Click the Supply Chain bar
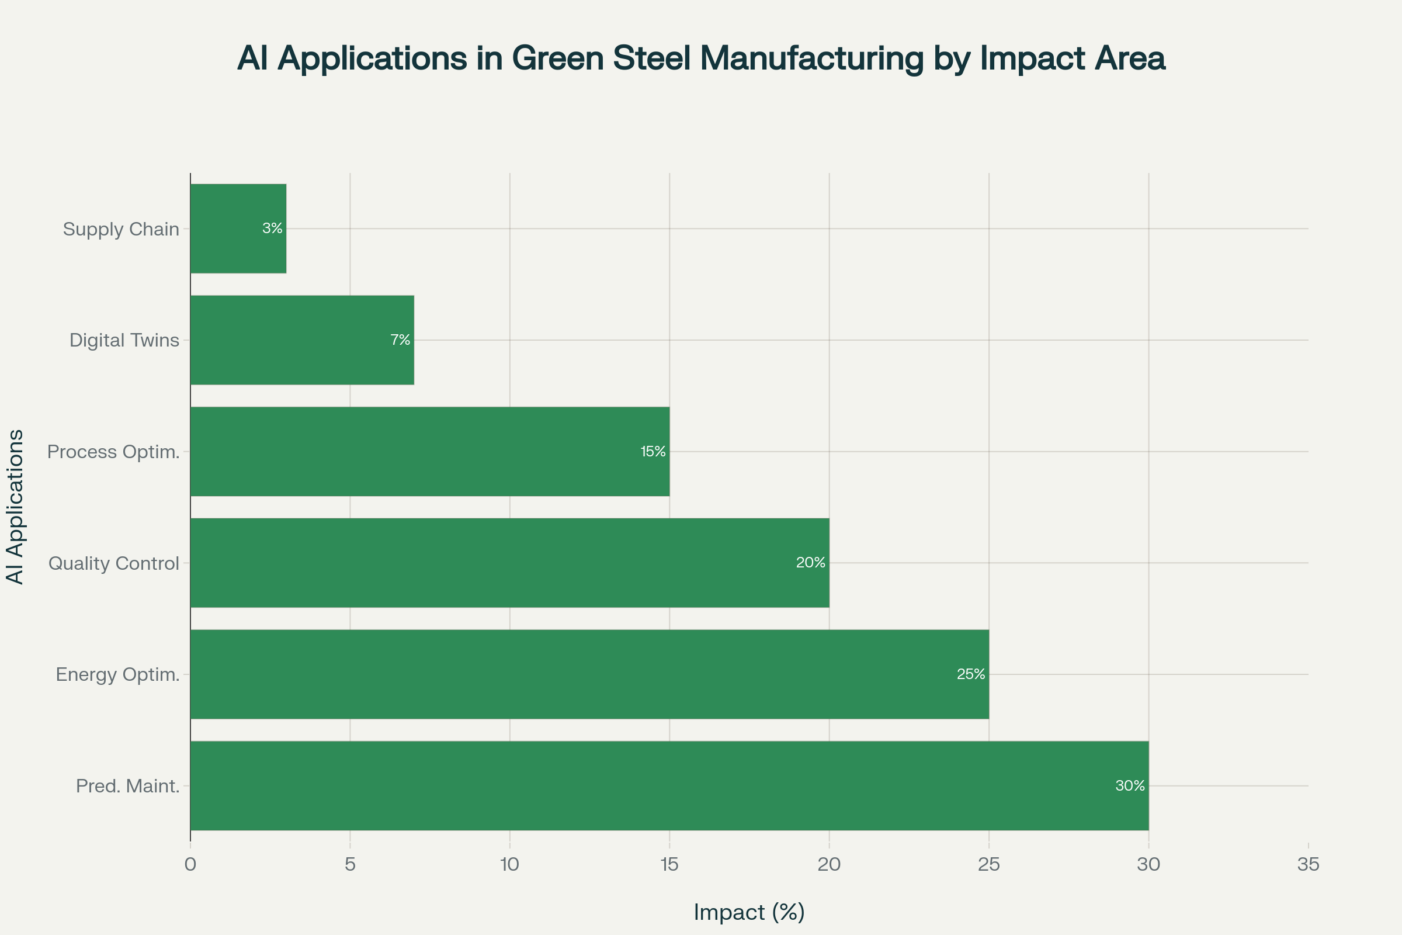 [x=238, y=228]
